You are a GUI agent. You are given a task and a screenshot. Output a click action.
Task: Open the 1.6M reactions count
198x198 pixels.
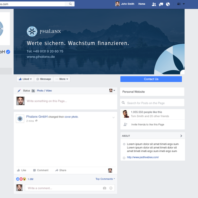click(30, 179)
